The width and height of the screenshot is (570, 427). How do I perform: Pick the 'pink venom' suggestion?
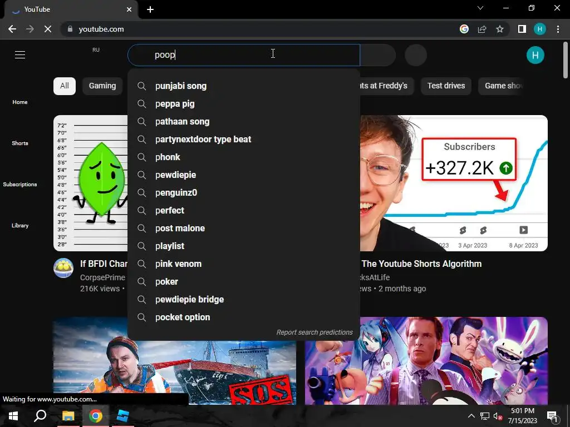pyautogui.click(x=244, y=264)
